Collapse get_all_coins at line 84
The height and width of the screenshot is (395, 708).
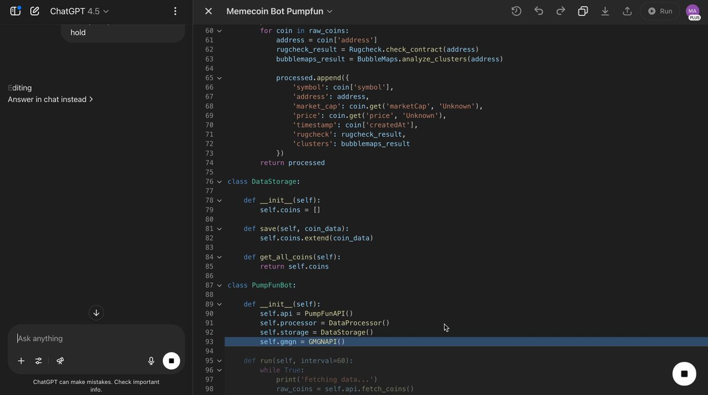point(219,257)
